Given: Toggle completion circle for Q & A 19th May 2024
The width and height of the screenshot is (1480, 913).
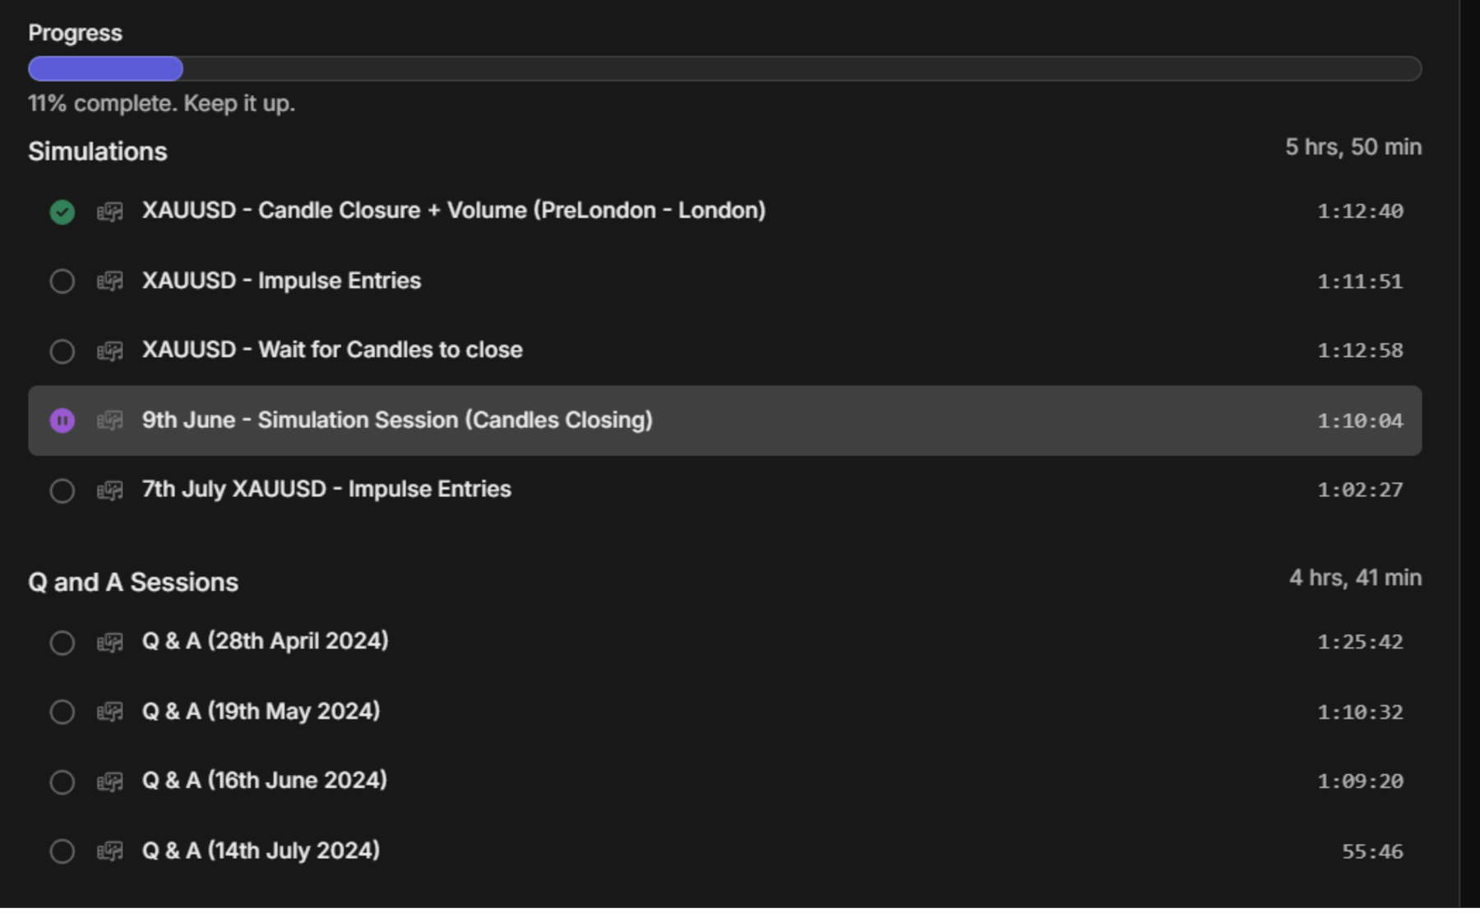Looking at the screenshot, I should click(62, 712).
